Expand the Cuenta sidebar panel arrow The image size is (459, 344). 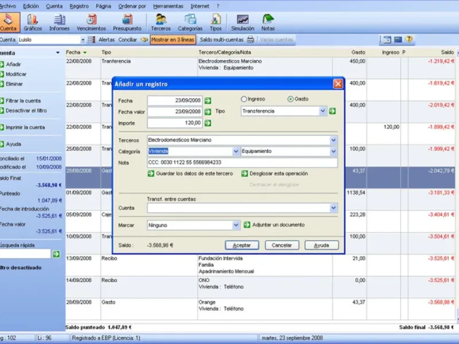coord(58,53)
